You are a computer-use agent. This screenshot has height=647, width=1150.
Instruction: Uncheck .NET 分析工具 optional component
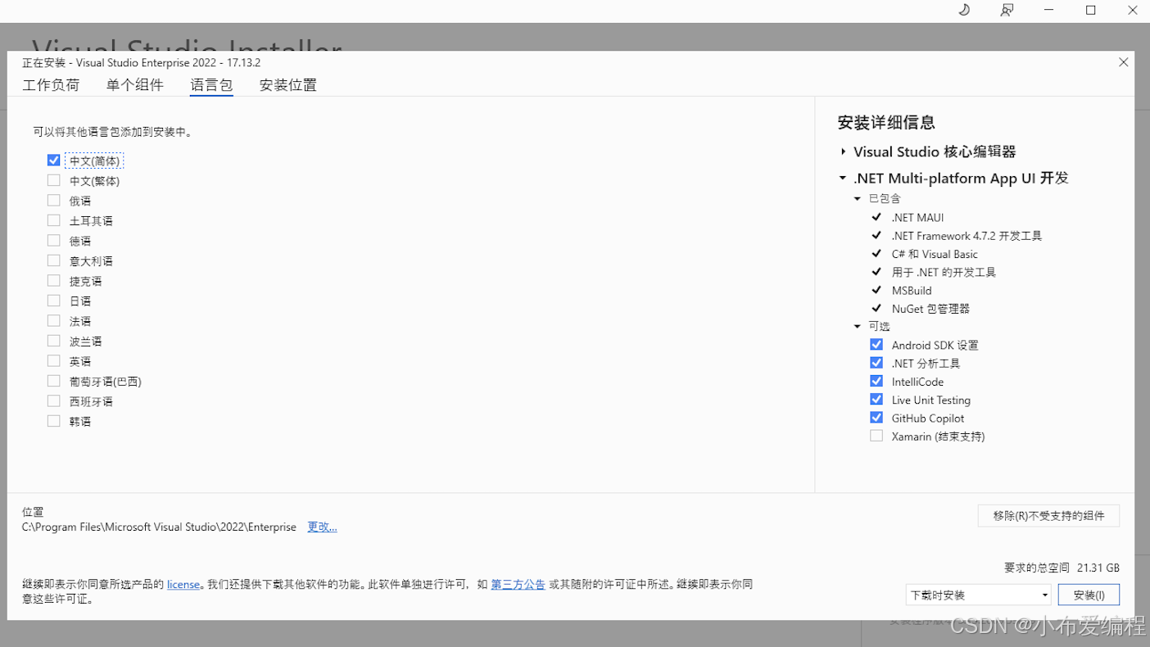(x=876, y=363)
